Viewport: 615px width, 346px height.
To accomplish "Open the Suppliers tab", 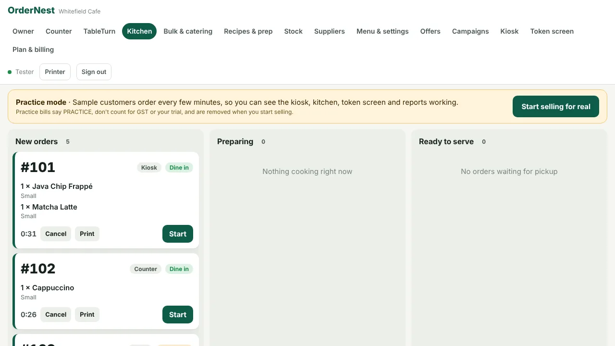I will [330, 31].
